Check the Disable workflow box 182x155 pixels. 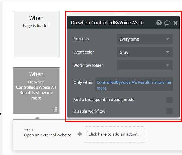170,111
